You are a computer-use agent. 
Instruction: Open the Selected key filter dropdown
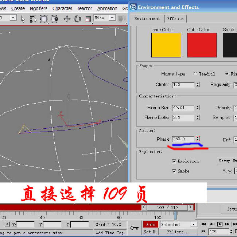coord(194,225)
